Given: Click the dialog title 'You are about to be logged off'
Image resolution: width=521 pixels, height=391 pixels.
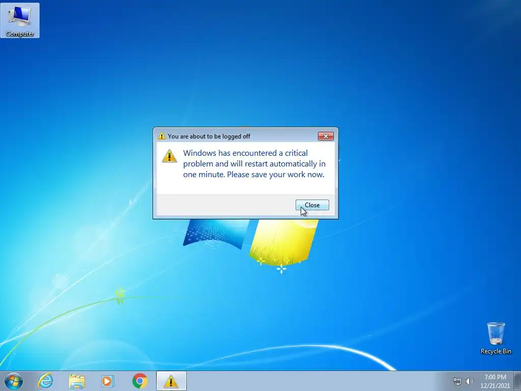Looking at the screenshot, I should pos(209,136).
